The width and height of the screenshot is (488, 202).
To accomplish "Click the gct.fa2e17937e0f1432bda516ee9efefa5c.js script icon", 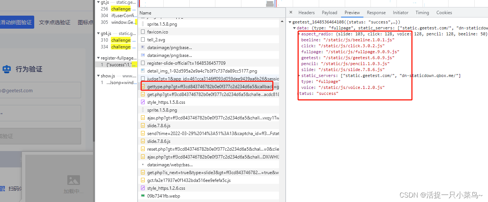I will 143,180.
